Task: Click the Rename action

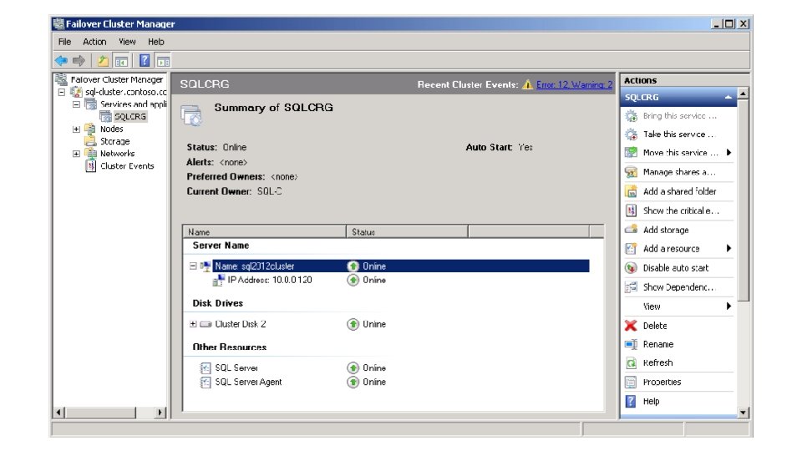Action: point(657,345)
